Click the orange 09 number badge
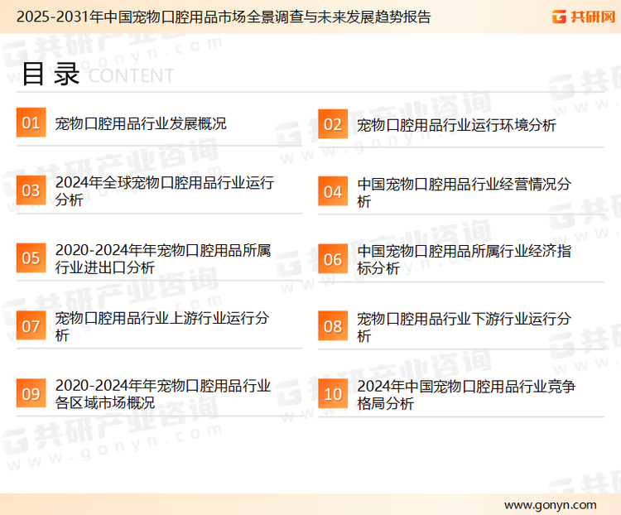The height and width of the screenshot is (515, 621). [31, 393]
